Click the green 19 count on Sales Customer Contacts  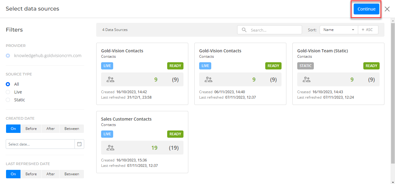tap(154, 148)
